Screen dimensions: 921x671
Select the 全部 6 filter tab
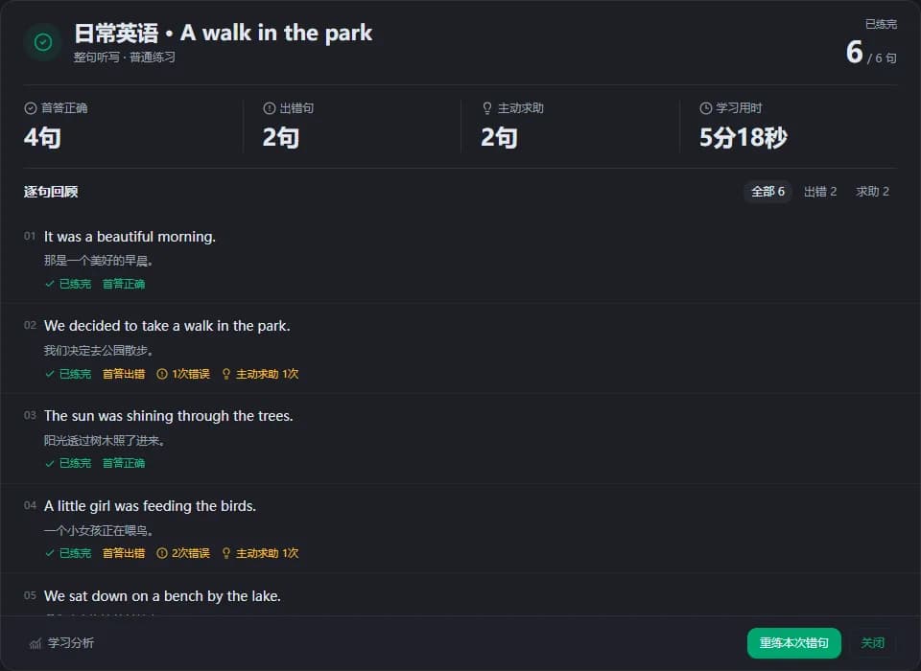tap(767, 192)
